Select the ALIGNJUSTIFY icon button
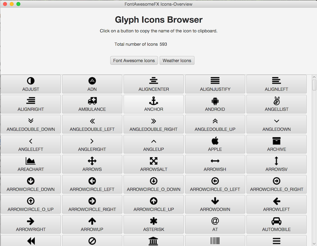This screenshot has width=317, height=246. (215, 84)
